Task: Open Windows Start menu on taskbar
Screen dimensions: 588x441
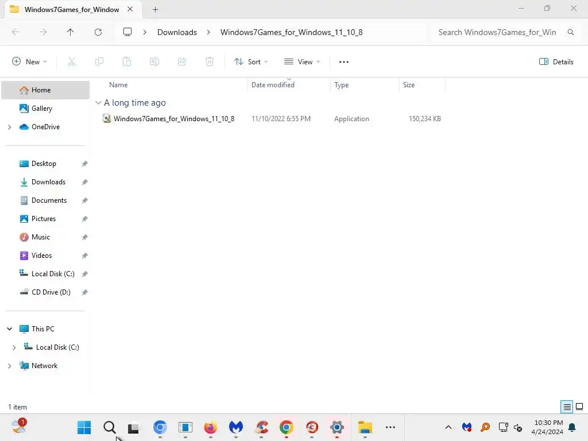Action: 84,427
